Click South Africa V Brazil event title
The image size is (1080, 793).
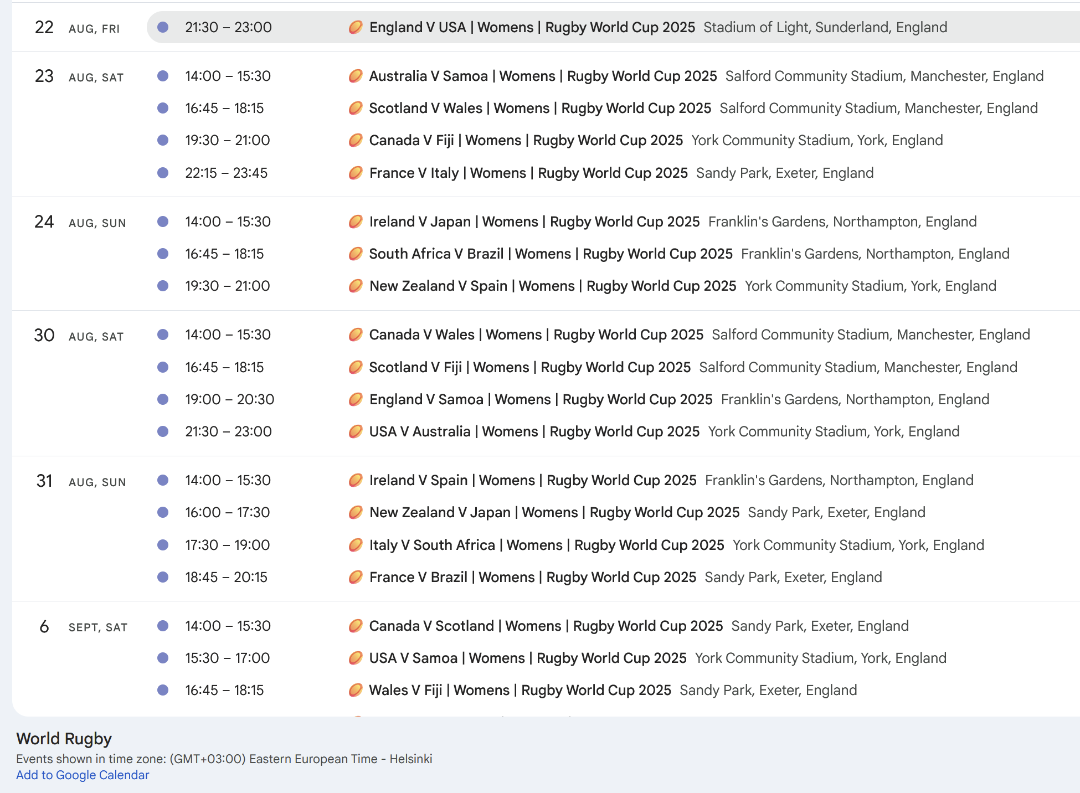click(x=551, y=254)
